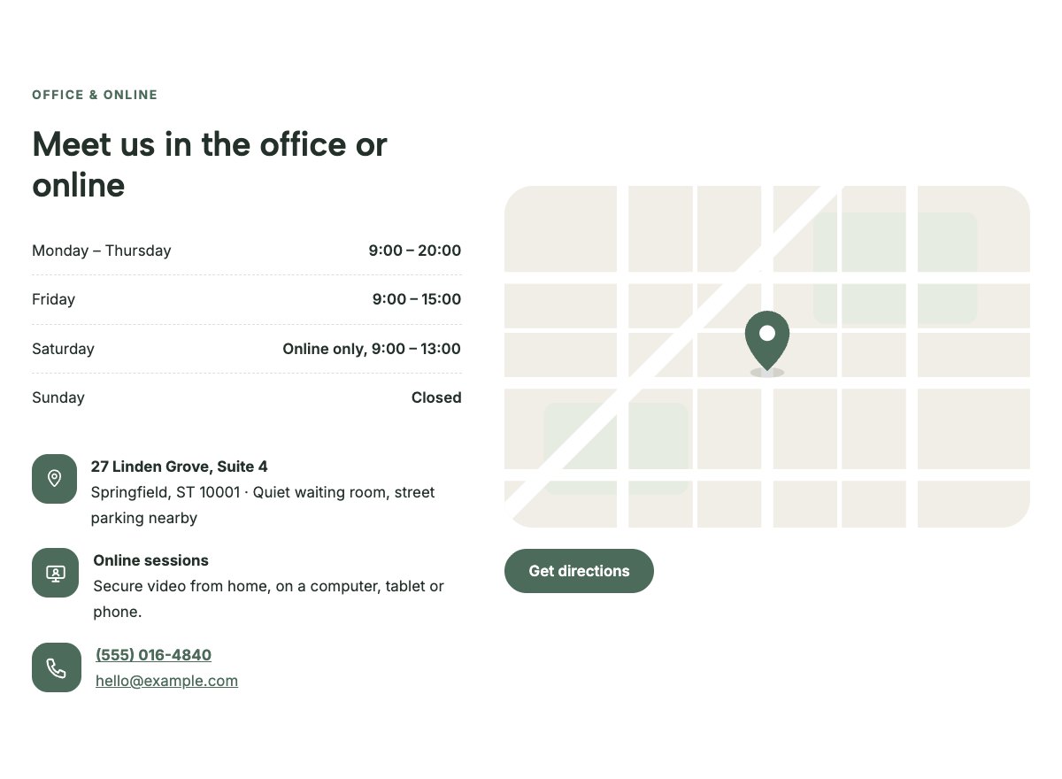Click the 'Saturday' row label
This screenshot has height=779, width=1062.
click(63, 349)
